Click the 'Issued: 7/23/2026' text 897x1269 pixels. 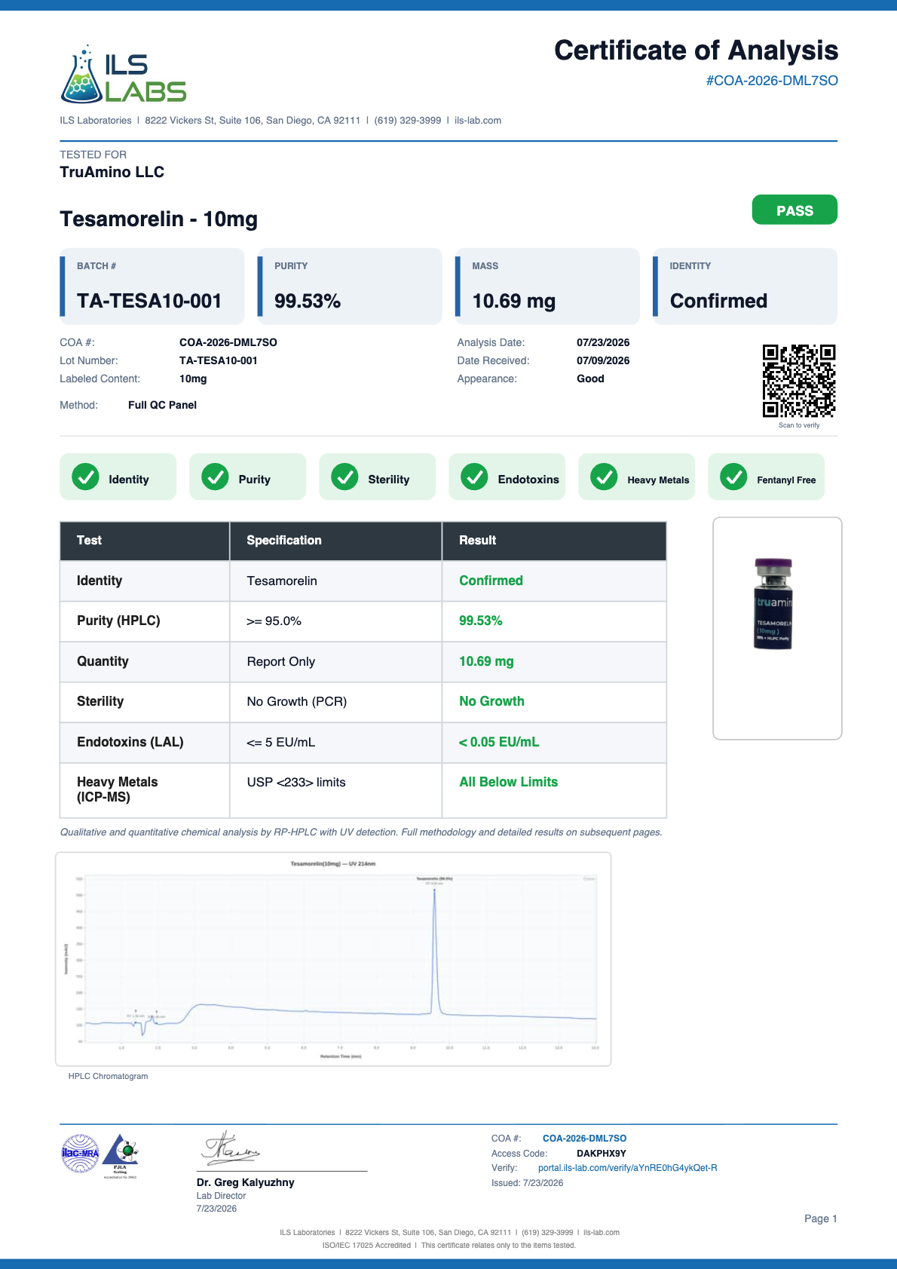pyautogui.click(x=527, y=1183)
